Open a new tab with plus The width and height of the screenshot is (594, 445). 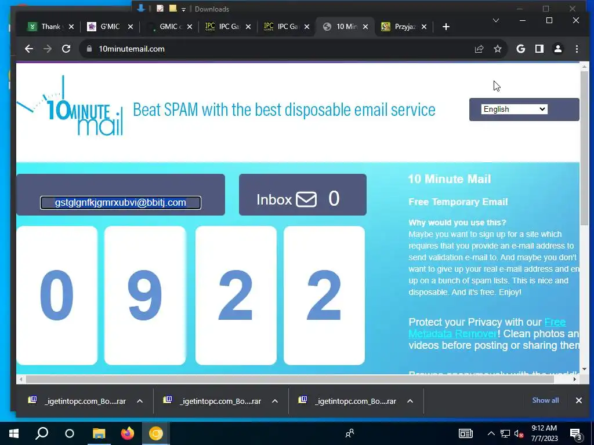pyautogui.click(x=446, y=27)
